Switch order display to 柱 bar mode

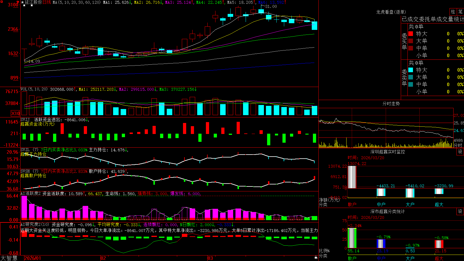click(453, 12)
